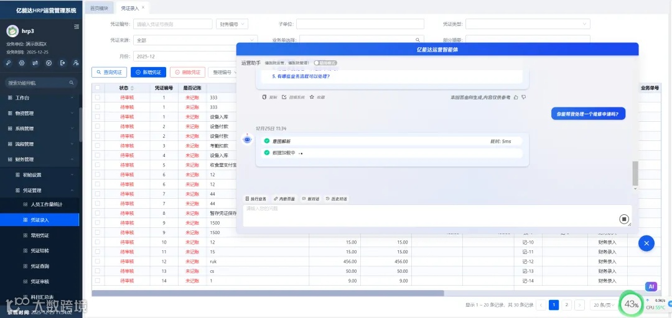
Task: Click the edit-box icon below the AI reply
Action: pos(284,97)
